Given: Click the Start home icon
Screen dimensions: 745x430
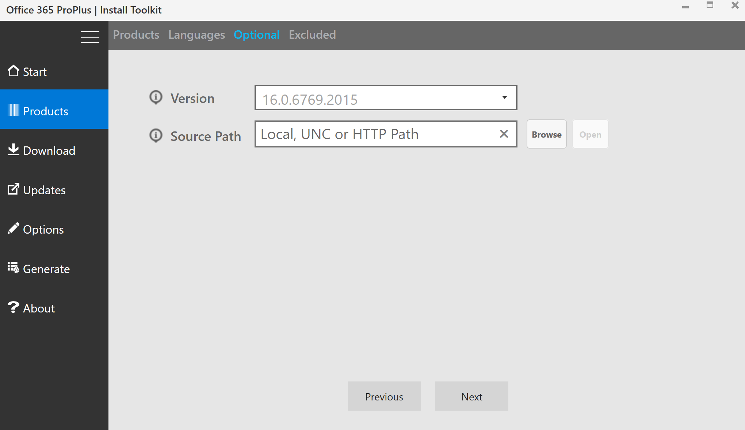Looking at the screenshot, I should pos(14,71).
